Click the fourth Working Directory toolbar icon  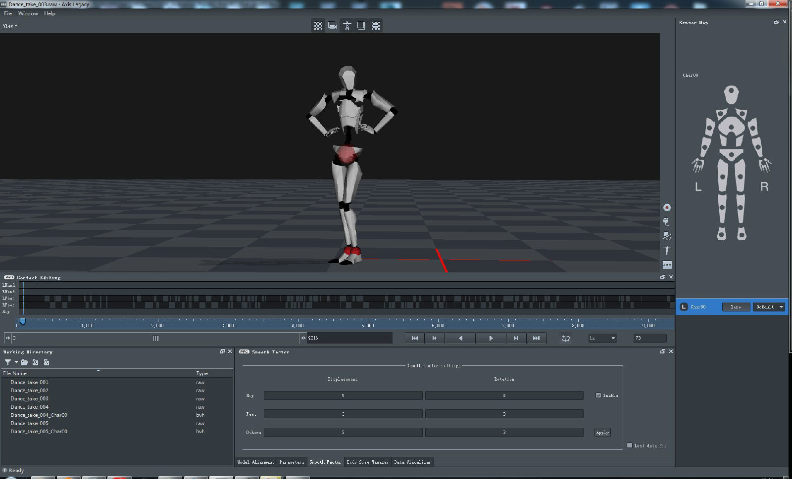click(47, 362)
